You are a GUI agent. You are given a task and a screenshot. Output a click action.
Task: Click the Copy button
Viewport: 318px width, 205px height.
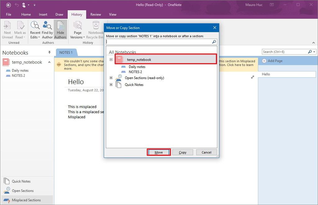point(183,152)
